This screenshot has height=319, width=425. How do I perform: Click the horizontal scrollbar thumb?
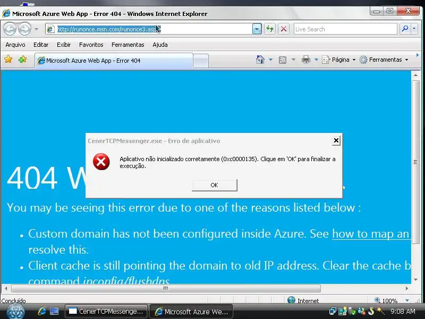166,288
